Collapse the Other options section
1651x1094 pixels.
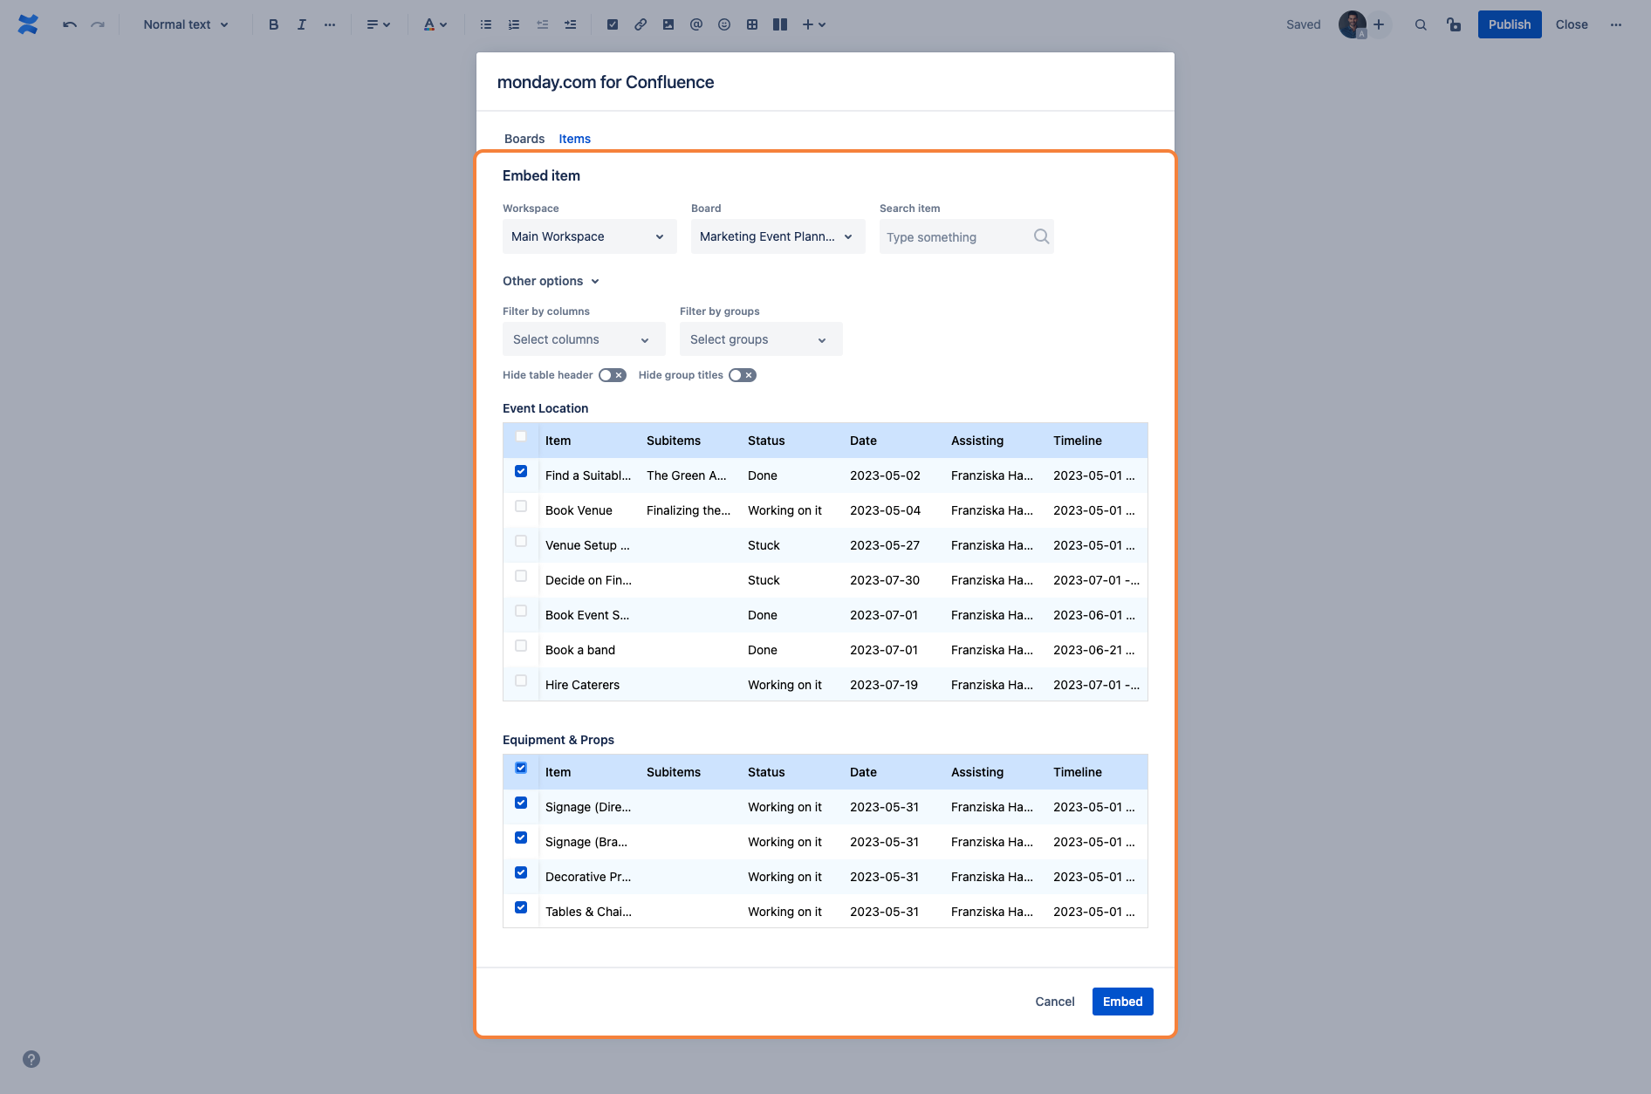(551, 281)
